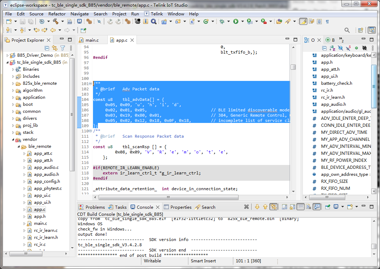Screen dimensions: 380x269
Task: Open the Telink menu
Action: [157, 14]
